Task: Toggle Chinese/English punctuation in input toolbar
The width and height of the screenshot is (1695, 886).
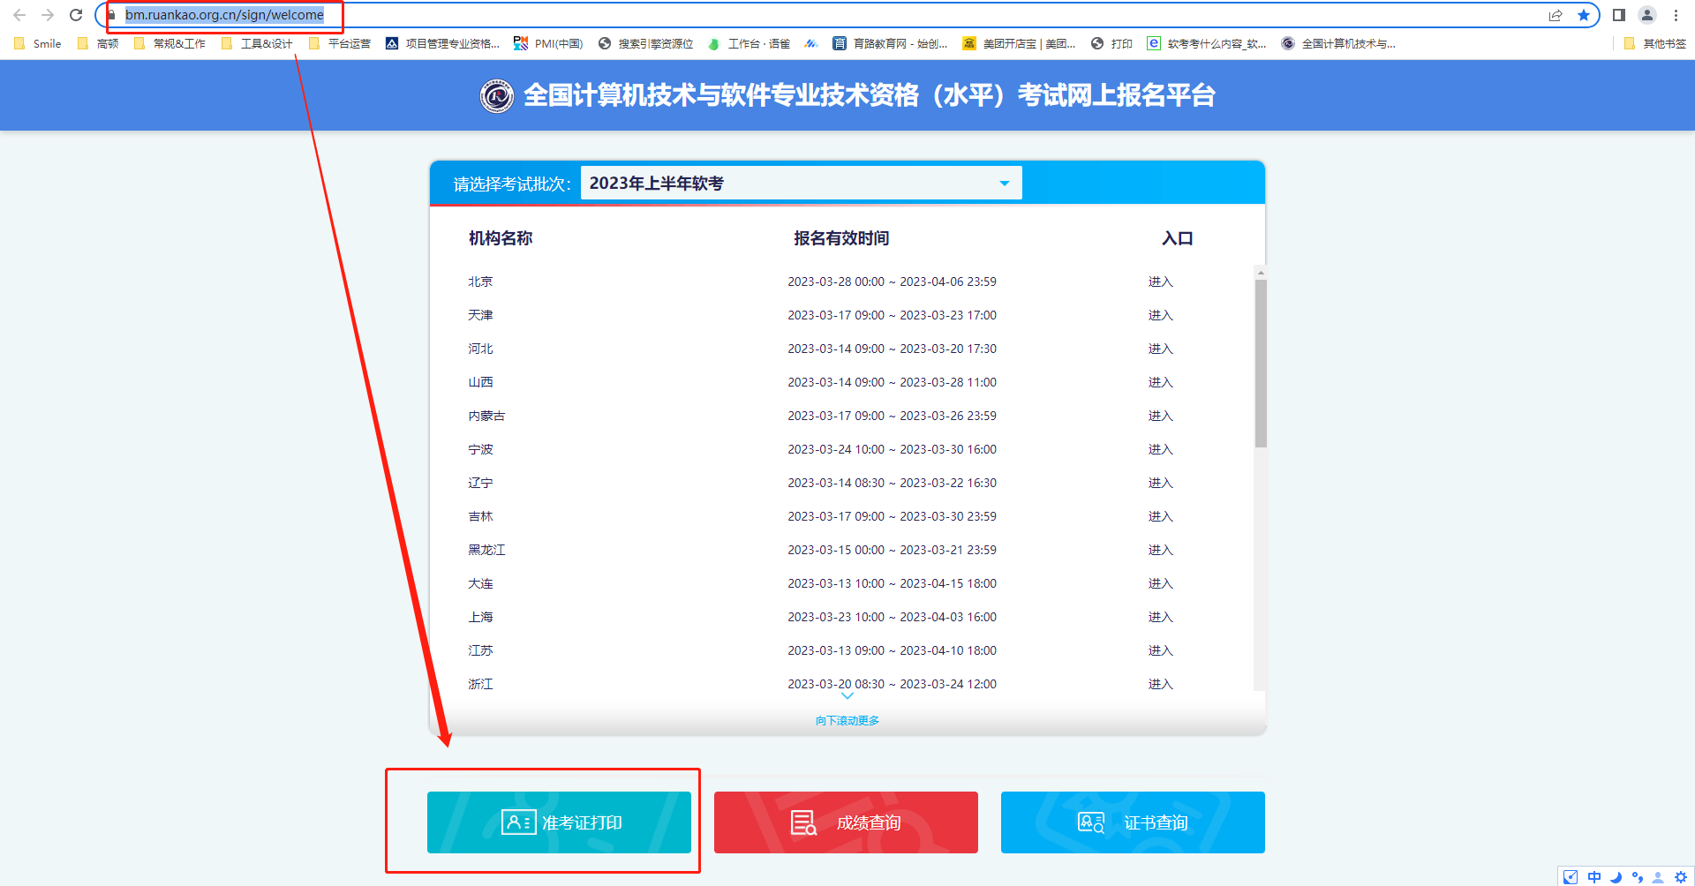Action: [1637, 876]
